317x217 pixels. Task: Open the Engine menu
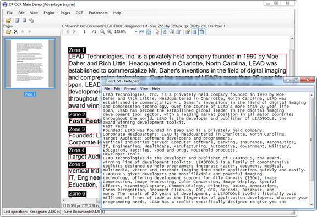49,13
